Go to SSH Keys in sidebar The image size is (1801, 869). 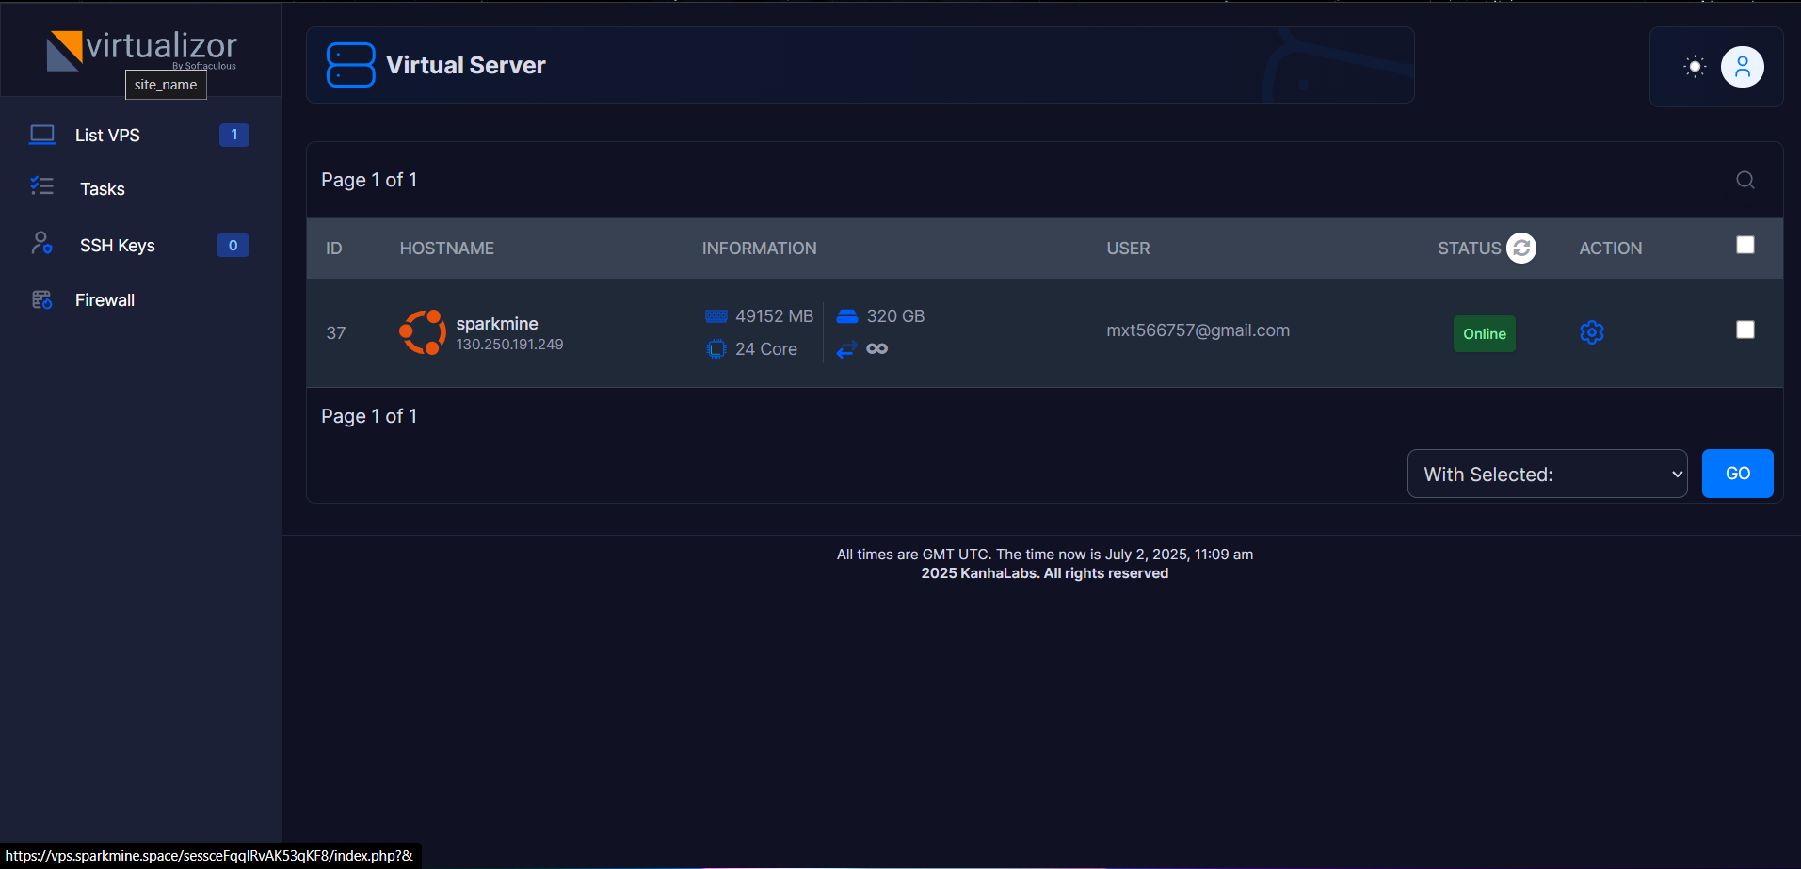click(117, 246)
